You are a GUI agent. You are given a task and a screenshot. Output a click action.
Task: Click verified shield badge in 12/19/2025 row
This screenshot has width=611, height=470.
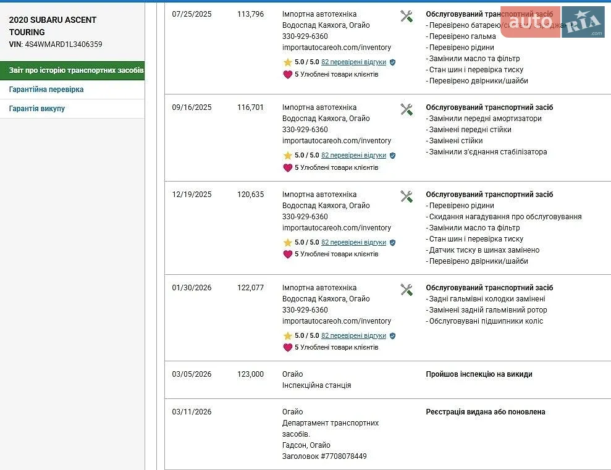[392, 243]
